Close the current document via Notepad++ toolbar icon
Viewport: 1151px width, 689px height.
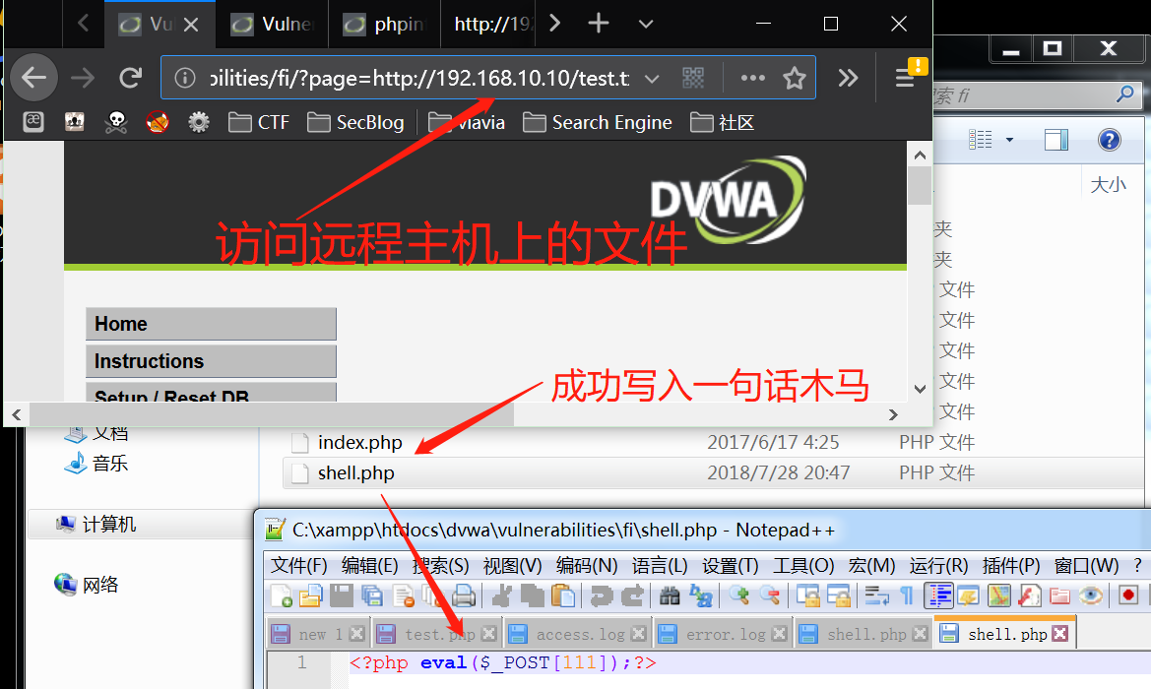point(403,595)
